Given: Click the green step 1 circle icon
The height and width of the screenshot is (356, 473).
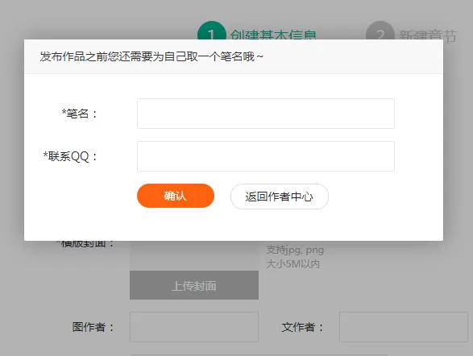Looking at the screenshot, I should tap(212, 31).
